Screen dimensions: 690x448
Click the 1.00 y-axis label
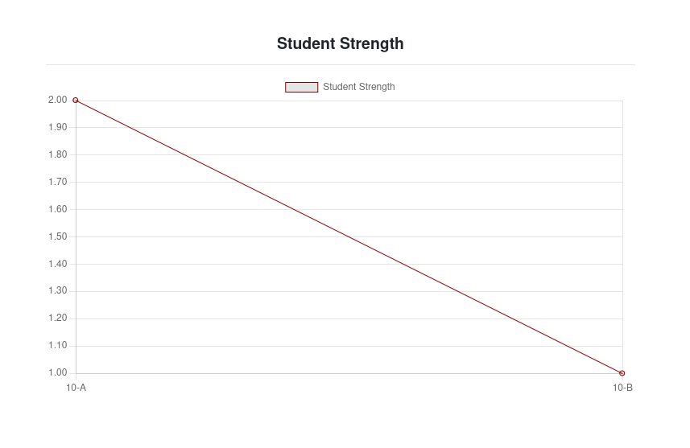[x=57, y=372]
